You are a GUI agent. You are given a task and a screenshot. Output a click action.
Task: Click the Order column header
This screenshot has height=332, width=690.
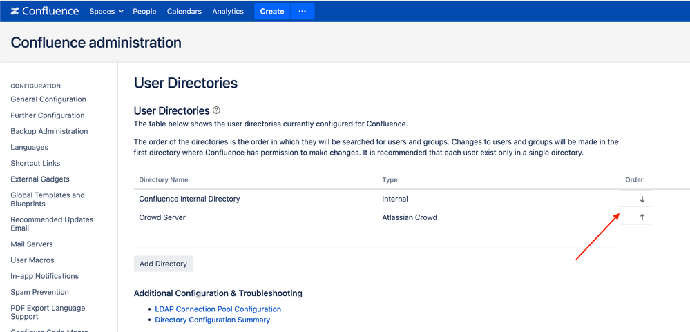coord(634,180)
